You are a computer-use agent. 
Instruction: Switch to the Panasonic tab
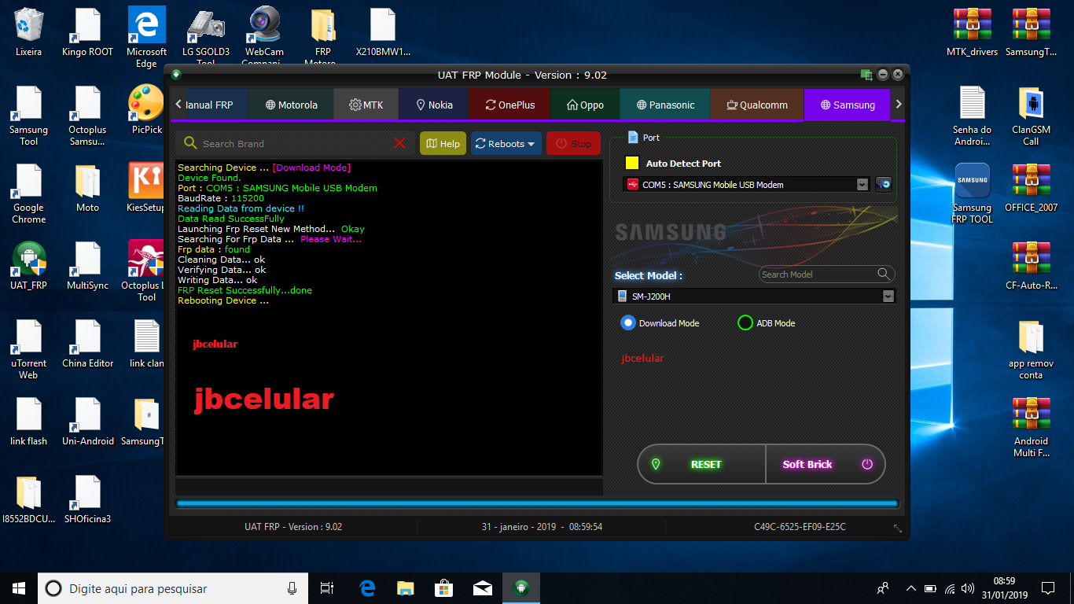(666, 105)
